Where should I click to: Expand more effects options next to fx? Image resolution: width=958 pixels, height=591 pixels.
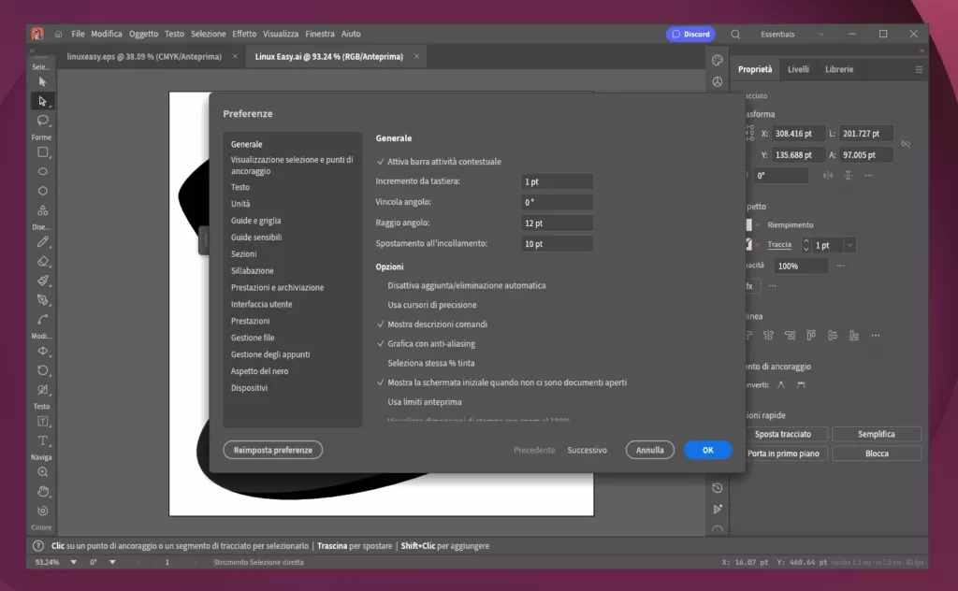pyautogui.click(x=772, y=286)
